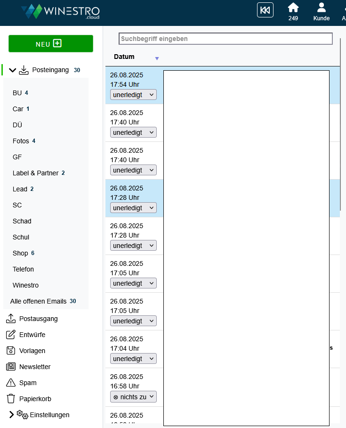Viewport: 346px width, 428px height.
Task: Click the Suchbegriff eingeben search field
Action: click(225, 39)
